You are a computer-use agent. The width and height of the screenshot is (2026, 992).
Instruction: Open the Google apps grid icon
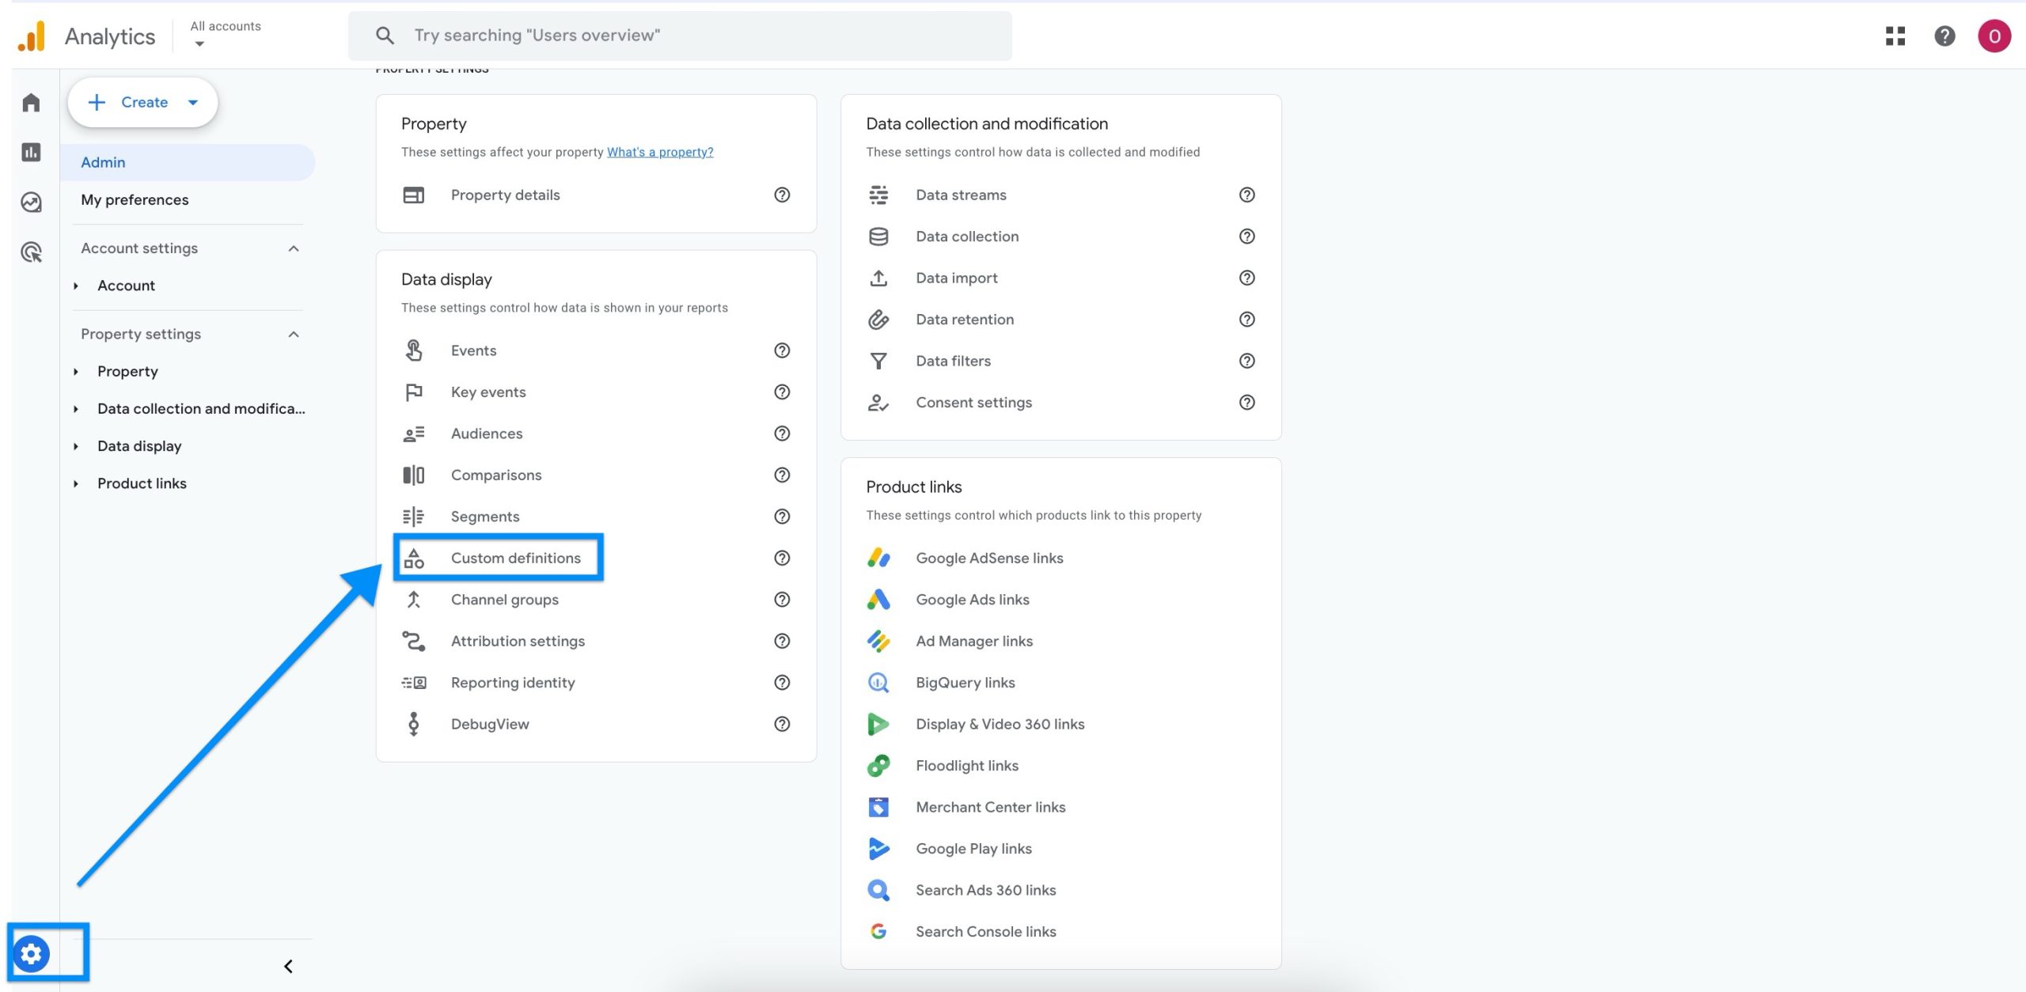pos(1895,36)
